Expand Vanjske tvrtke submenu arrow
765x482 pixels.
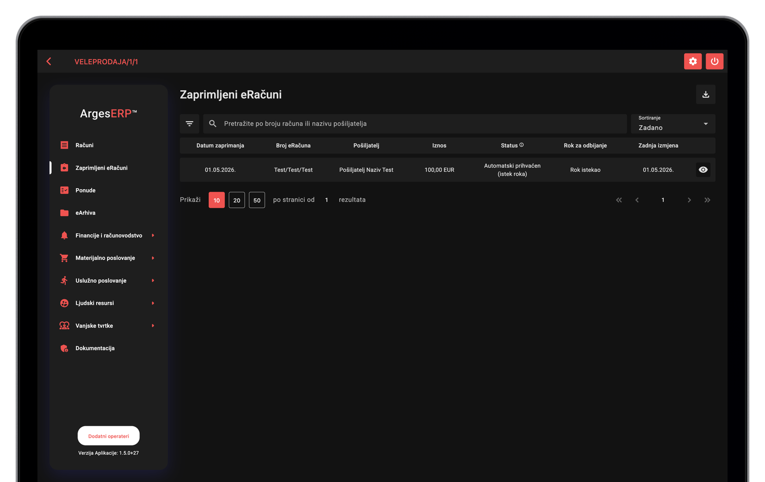click(x=153, y=326)
